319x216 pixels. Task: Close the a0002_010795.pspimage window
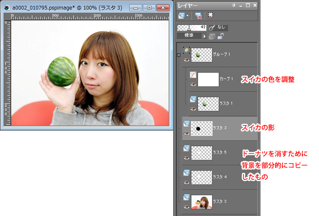pos(163,8)
